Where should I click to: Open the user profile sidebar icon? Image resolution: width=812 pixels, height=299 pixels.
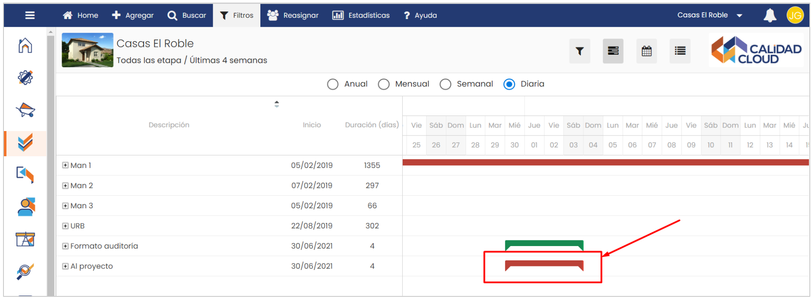(x=26, y=207)
